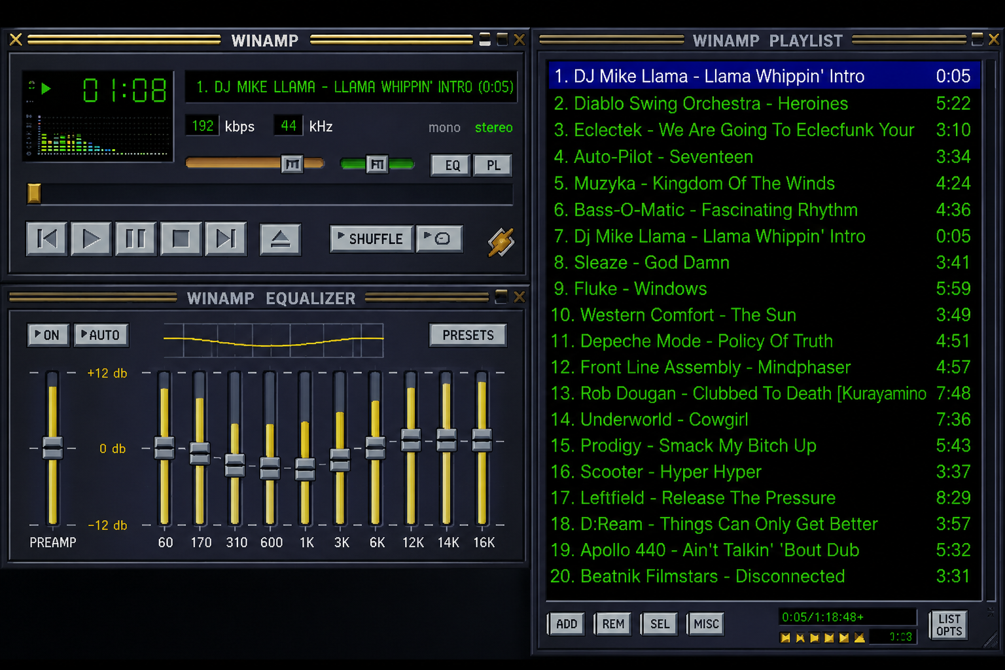
Task: Close the Winamp Playlist window
Action: pos(994,39)
